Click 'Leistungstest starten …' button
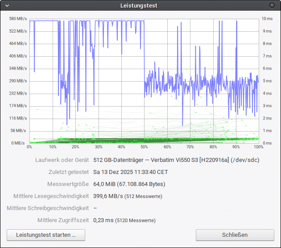This screenshot has width=281, height=248. (x=46, y=235)
